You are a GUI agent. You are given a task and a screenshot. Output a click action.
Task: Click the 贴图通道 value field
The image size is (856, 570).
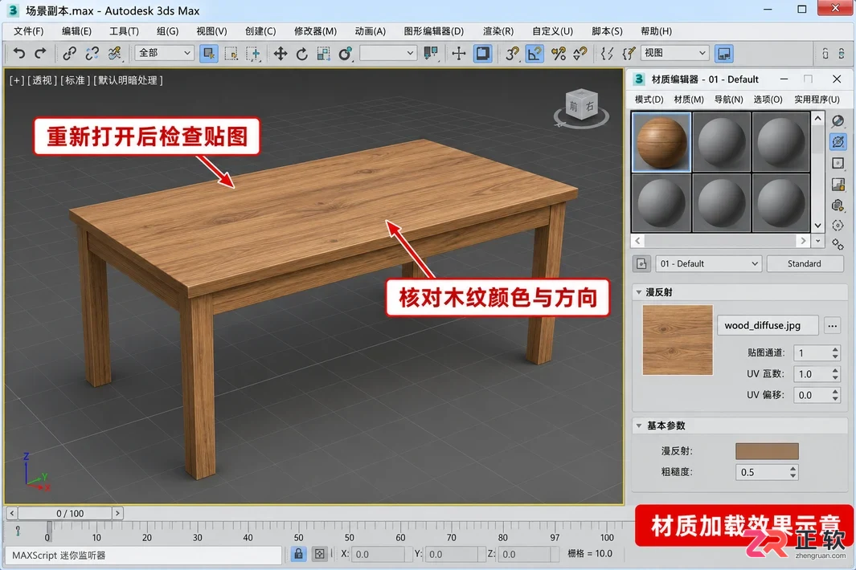[812, 353]
